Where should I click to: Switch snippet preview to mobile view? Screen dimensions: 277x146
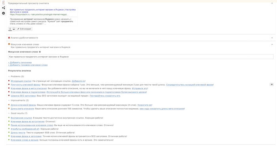pos(10,29)
